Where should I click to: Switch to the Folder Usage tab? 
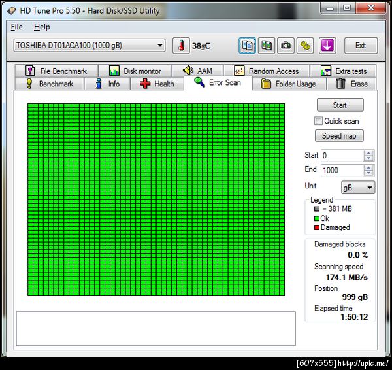pos(289,84)
